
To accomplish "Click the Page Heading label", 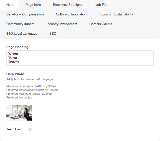I will click(x=17, y=47).
